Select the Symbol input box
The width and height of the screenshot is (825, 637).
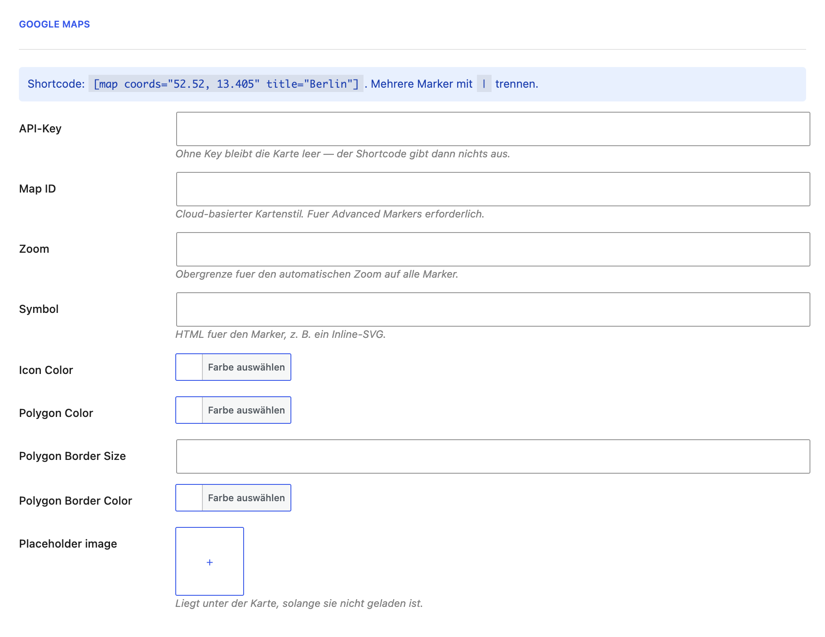click(493, 309)
